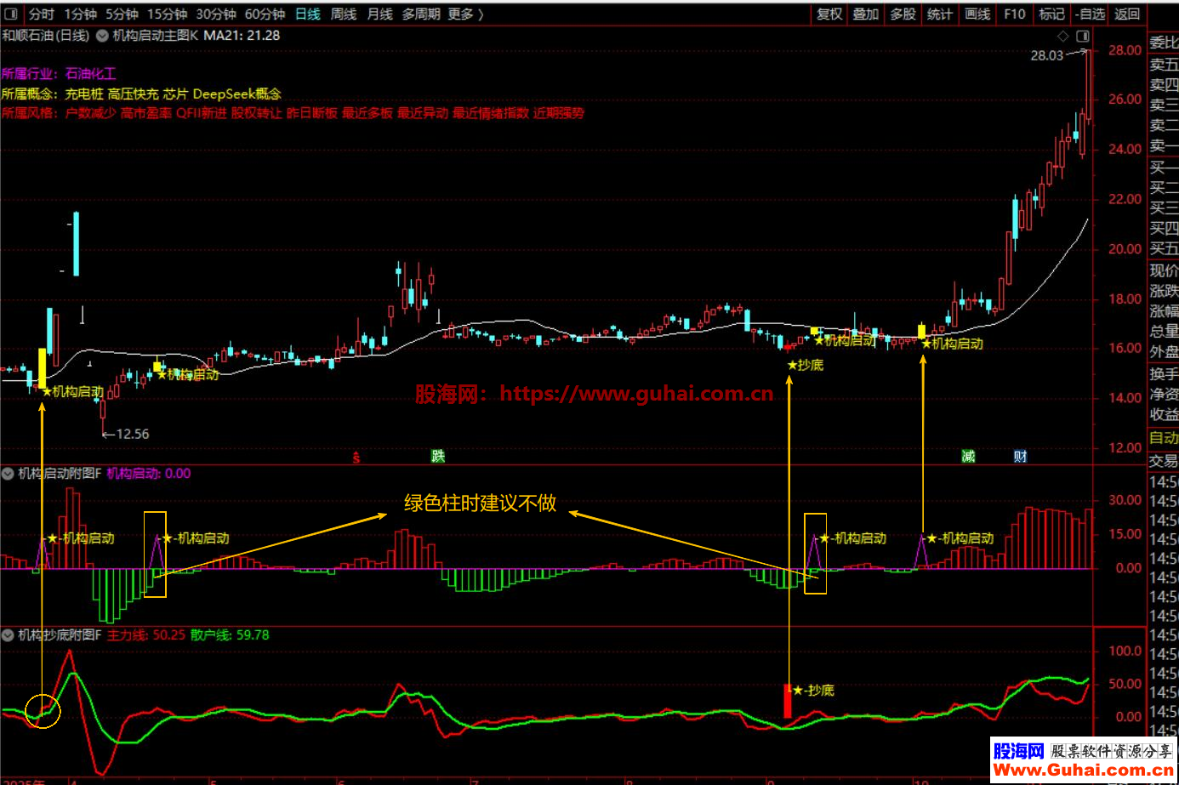Click the 叠加 overlay button

coord(866,14)
